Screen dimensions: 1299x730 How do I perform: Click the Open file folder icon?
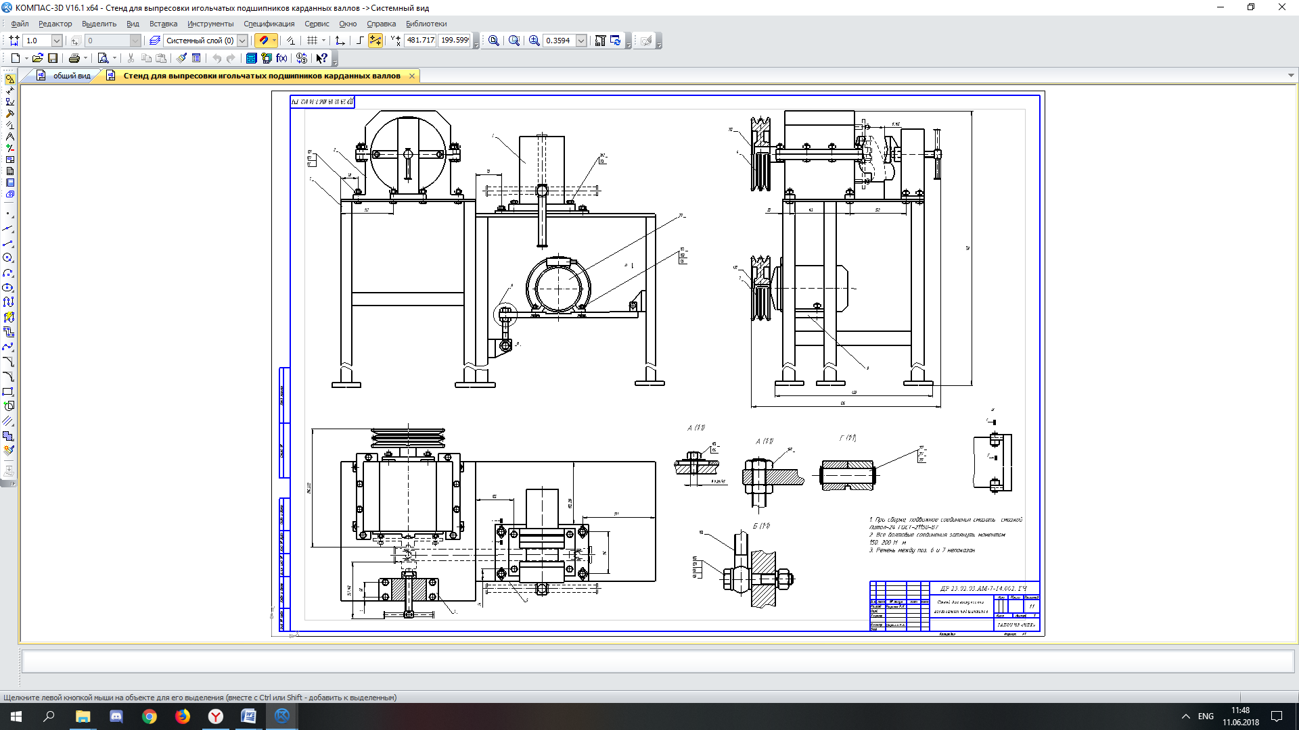pyautogui.click(x=38, y=58)
